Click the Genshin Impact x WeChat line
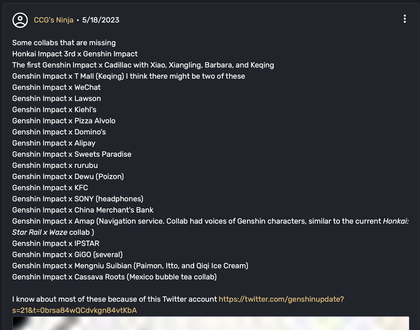The width and height of the screenshot is (420, 330). 57,87
